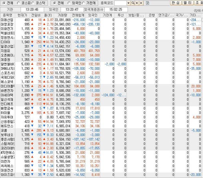Select the 대원전선 stock row name

7,170
